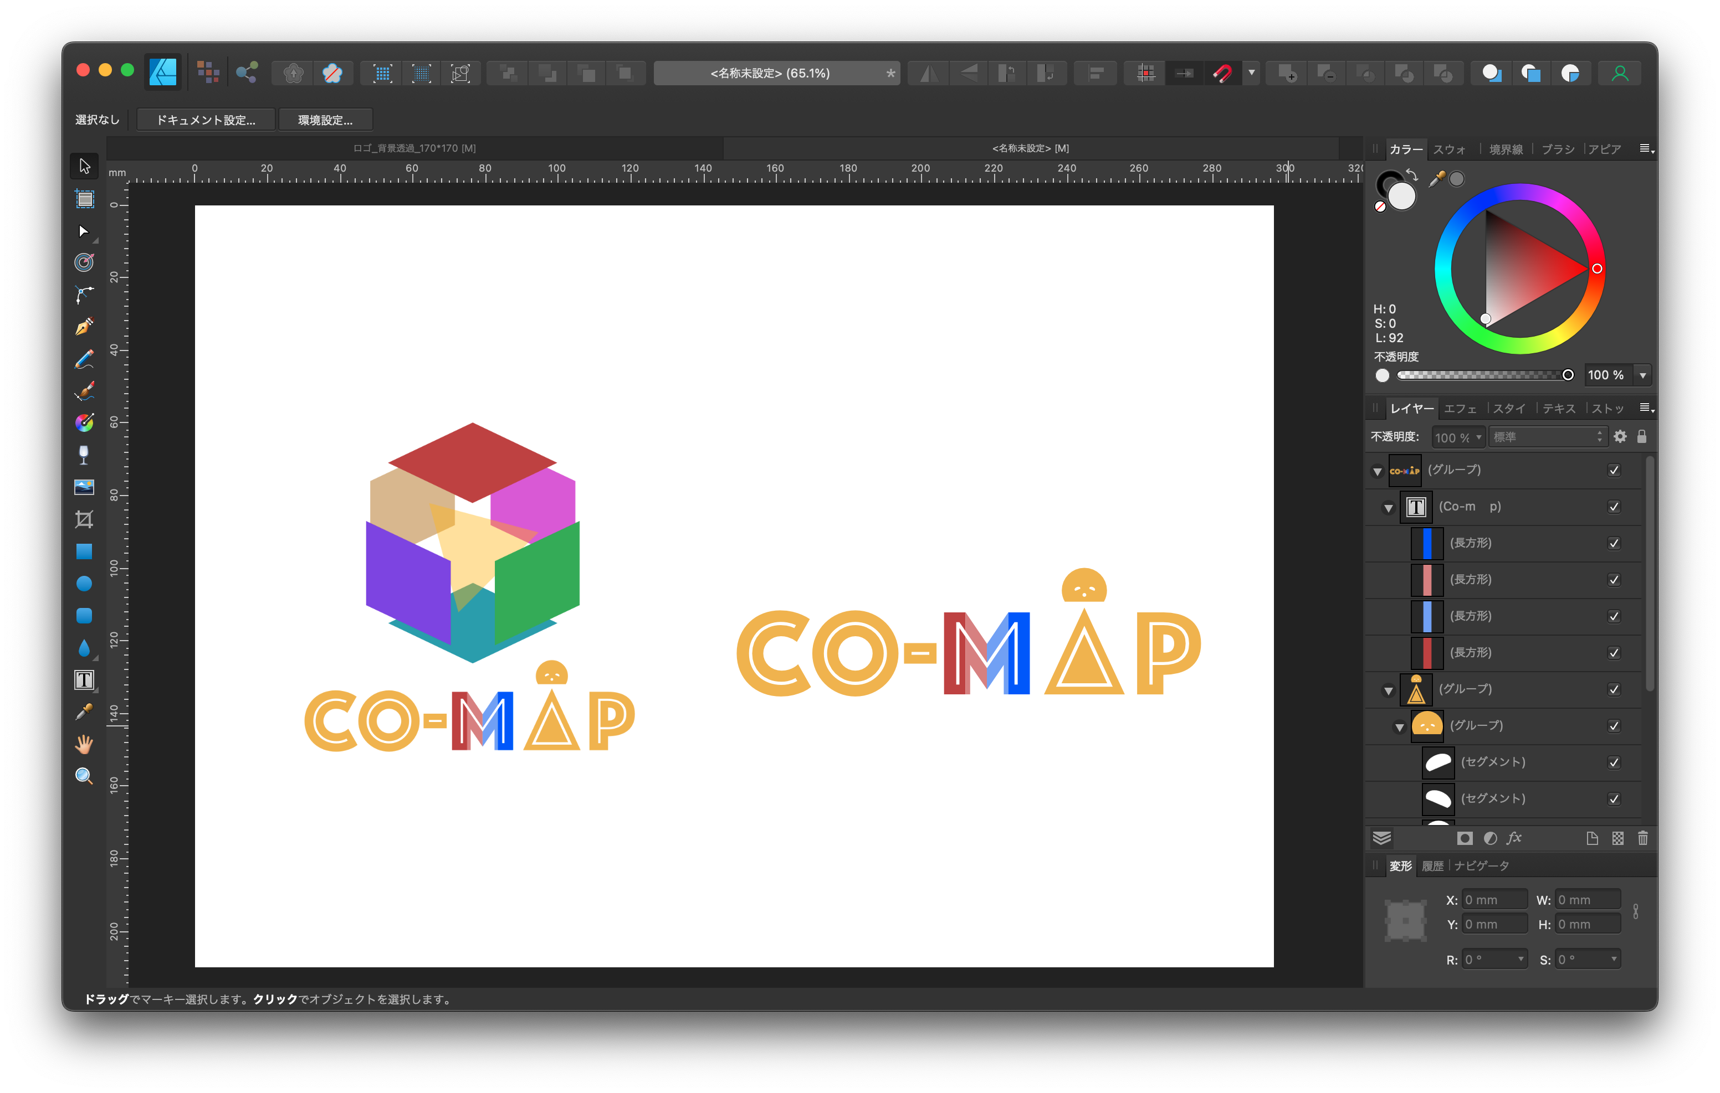Viewport: 1720px width, 1093px height.
Task: Click the 環境設定... button
Action: pyautogui.click(x=325, y=120)
